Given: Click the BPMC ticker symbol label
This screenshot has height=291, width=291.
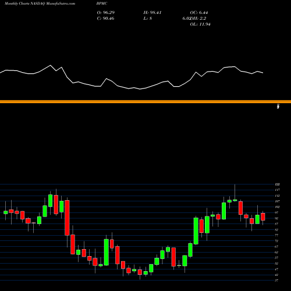Looking at the screenshot, I should coord(102,3).
